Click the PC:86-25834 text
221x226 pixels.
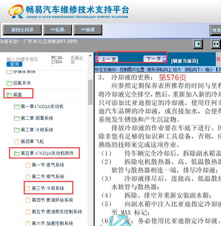point(57,60)
